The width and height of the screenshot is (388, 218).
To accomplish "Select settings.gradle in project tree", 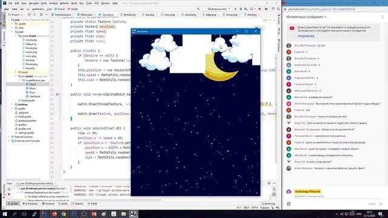I will click(25, 133).
